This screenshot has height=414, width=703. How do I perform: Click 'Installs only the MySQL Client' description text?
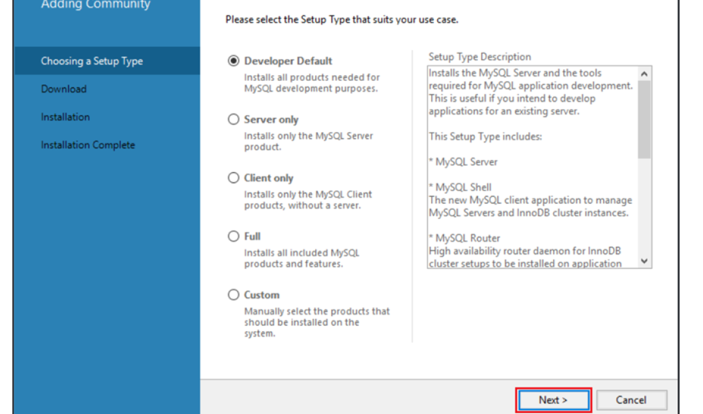308,194
